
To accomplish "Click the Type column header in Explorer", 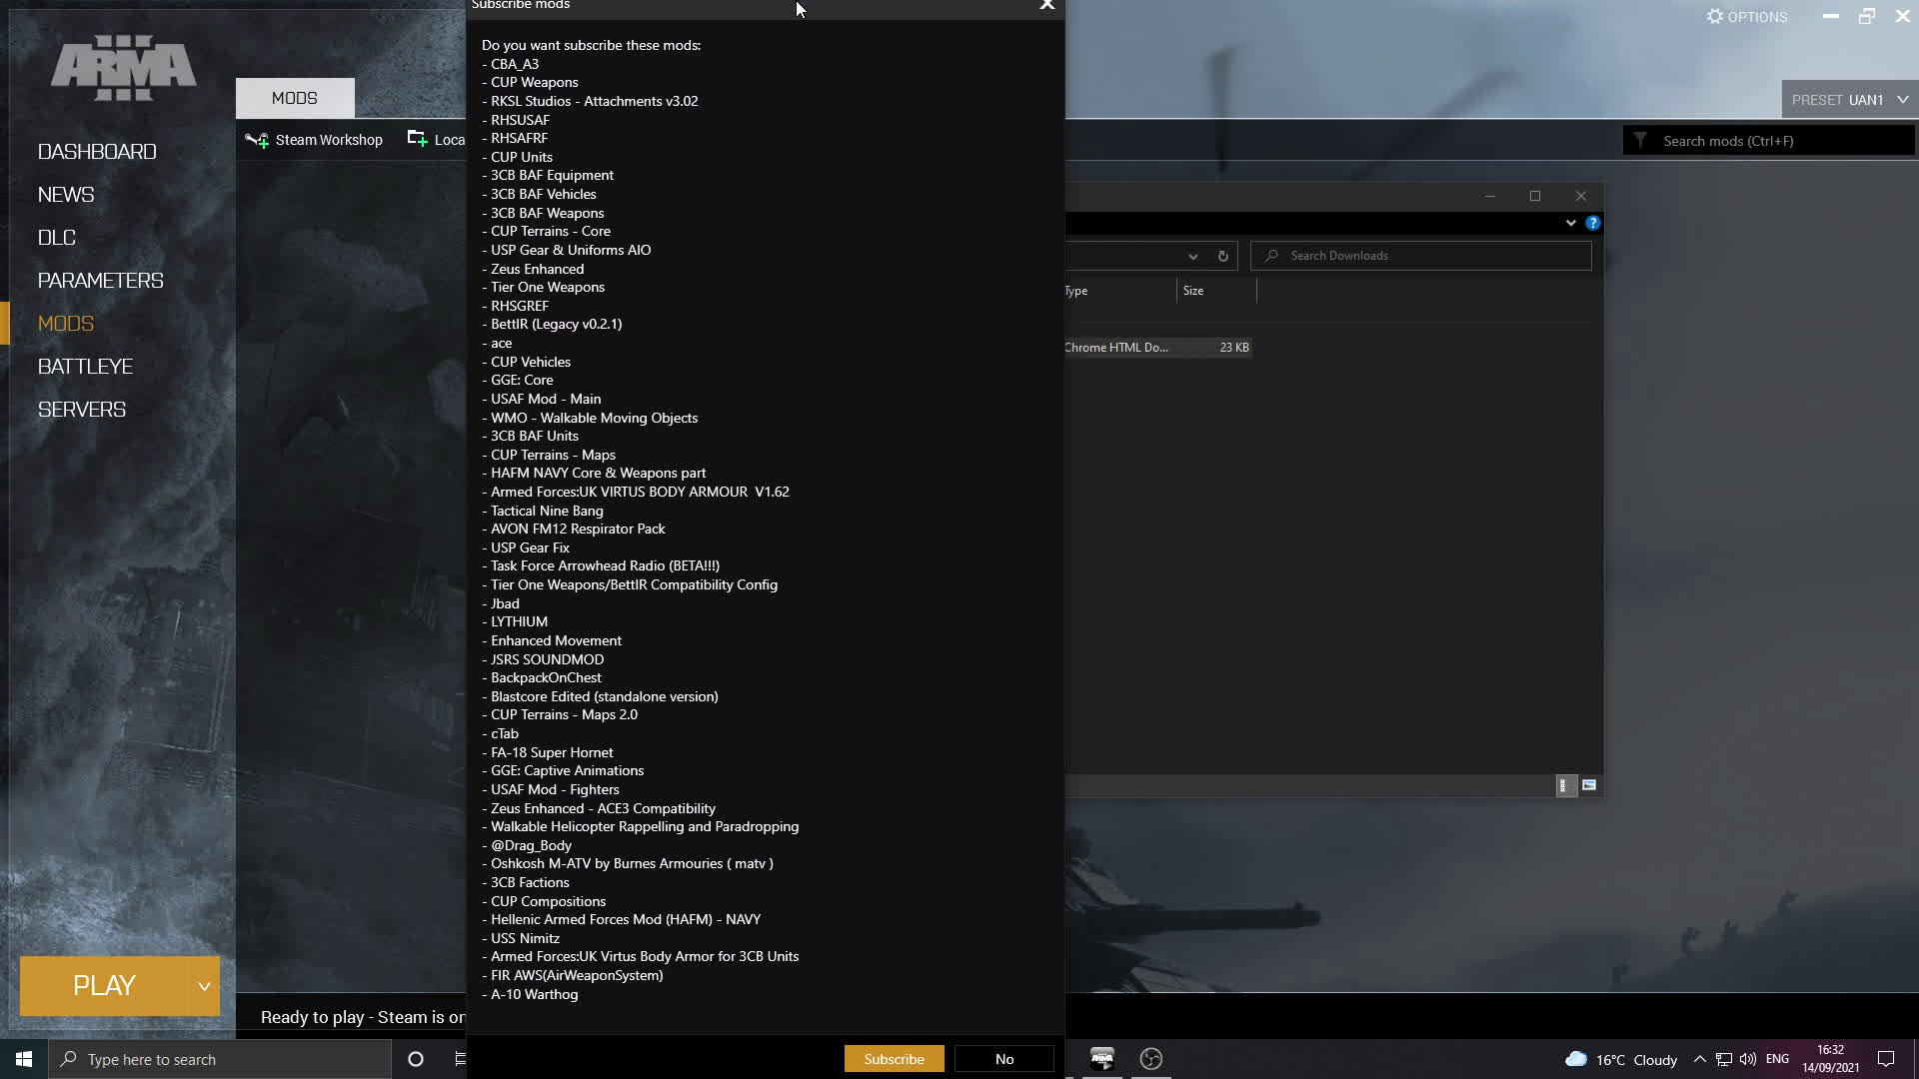I will [1120, 291].
